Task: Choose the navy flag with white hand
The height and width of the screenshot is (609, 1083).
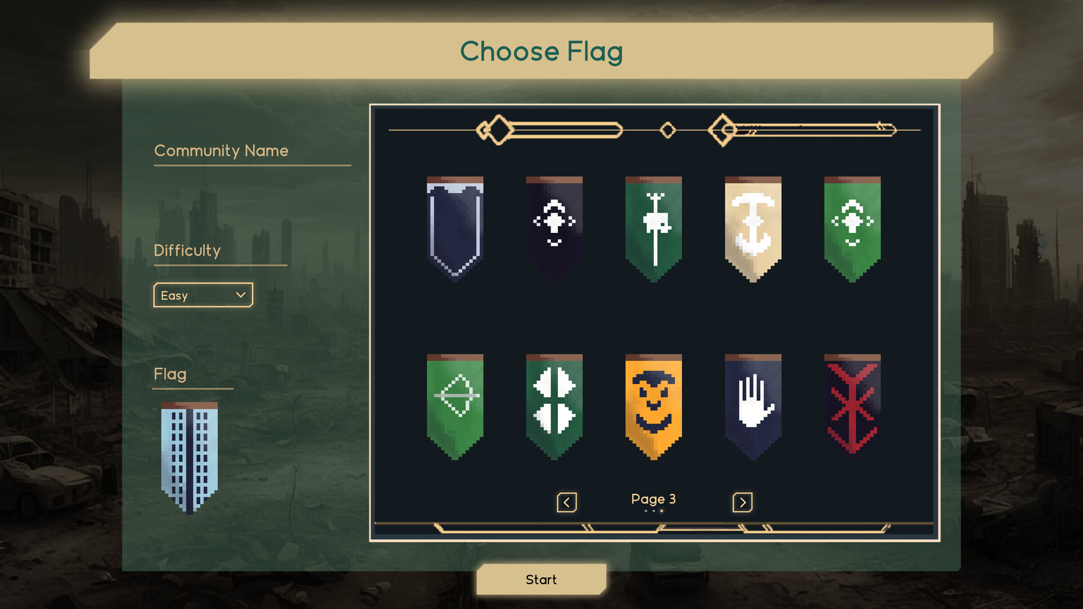Action: click(753, 406)
